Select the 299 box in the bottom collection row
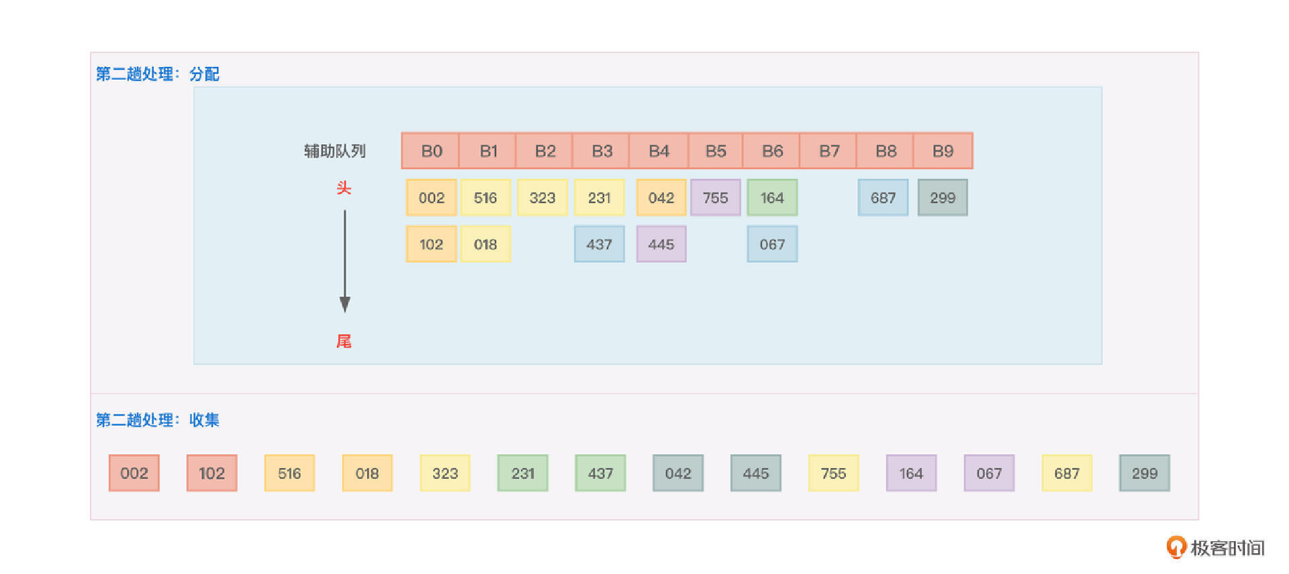1289x574 pixels. tap(1144, 473)
